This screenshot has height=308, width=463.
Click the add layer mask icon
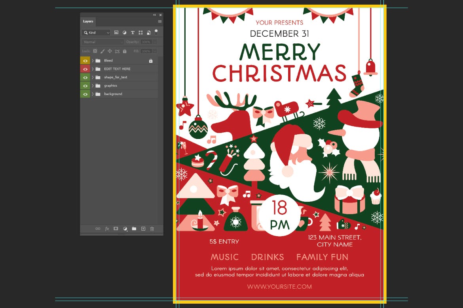point(116,229)
